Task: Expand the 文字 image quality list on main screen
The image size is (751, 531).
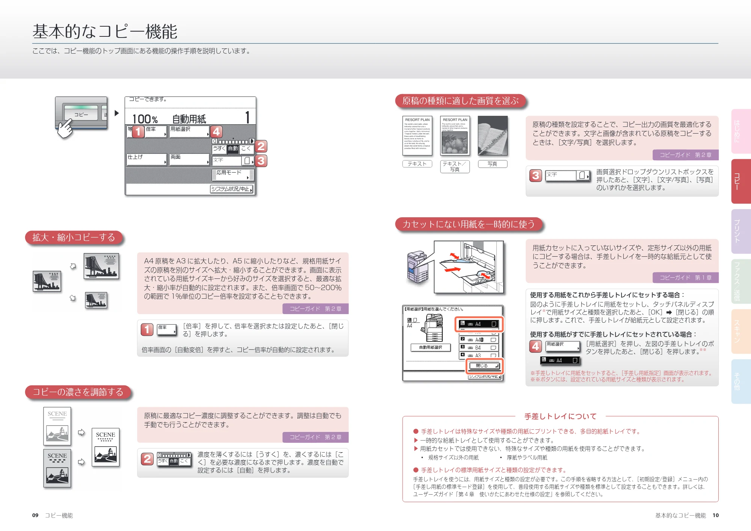Action: (x=233, y=161)
